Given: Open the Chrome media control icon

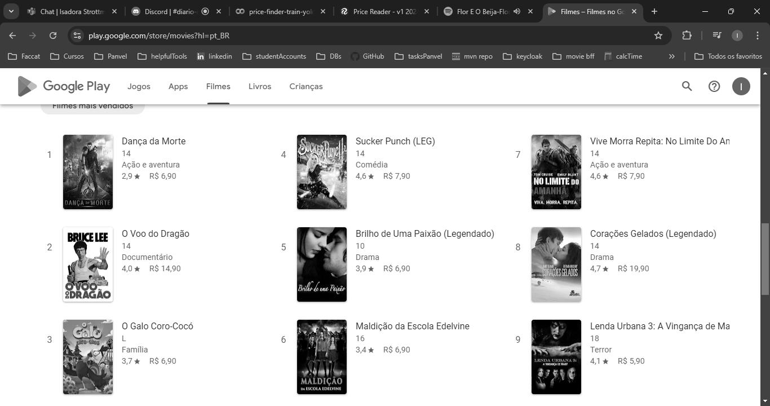Looking at the screenshot, I should point(716,36).
